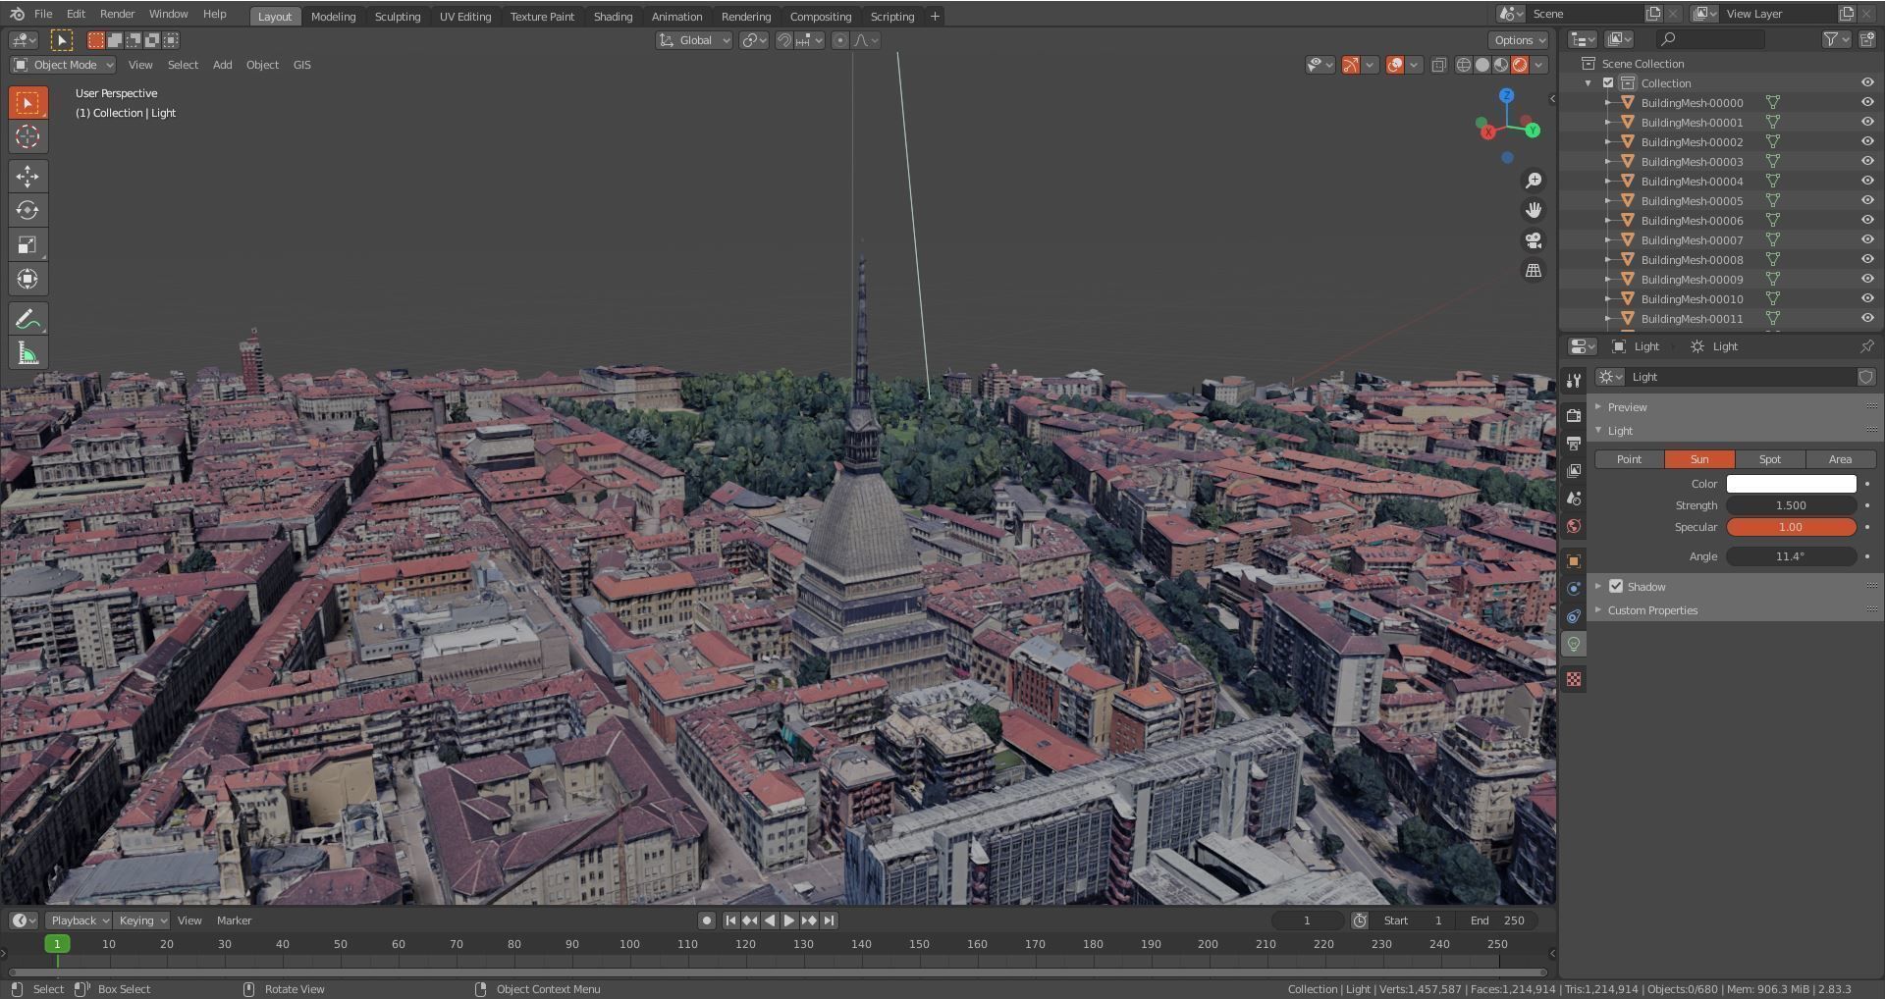Screen dimensions: 1885x999
Task: Click the Sun light type button
Action: click(1699, 459)
